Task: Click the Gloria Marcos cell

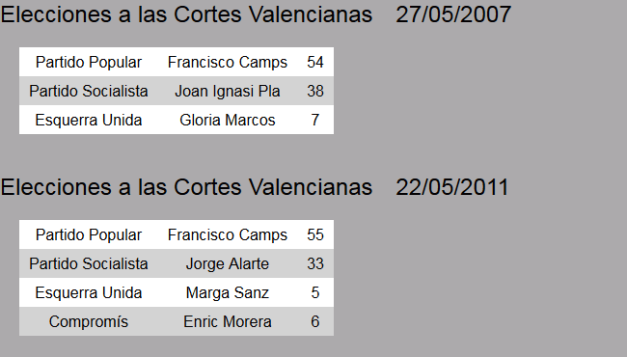Action: click(228, 120)
